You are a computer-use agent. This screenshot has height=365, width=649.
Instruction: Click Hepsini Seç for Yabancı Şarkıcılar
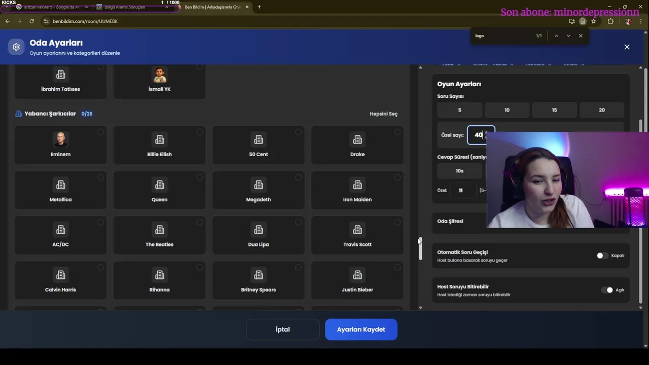click(383, 114)
